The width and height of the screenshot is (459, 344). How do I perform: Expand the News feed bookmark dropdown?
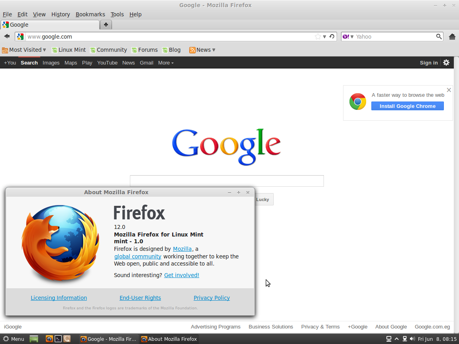point(202,50)
